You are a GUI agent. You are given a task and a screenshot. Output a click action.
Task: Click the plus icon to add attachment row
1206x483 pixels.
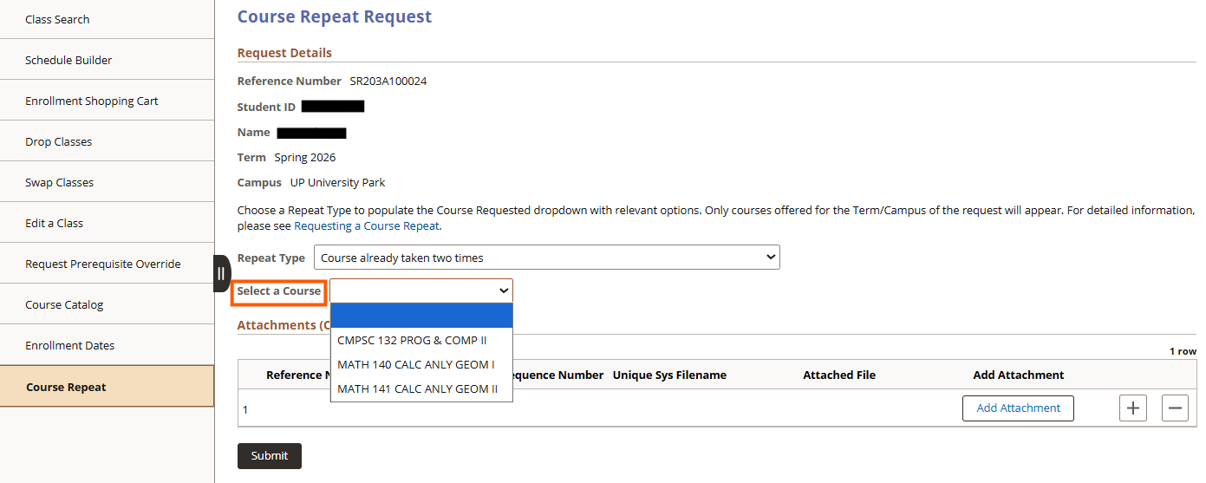point(1132,408)
